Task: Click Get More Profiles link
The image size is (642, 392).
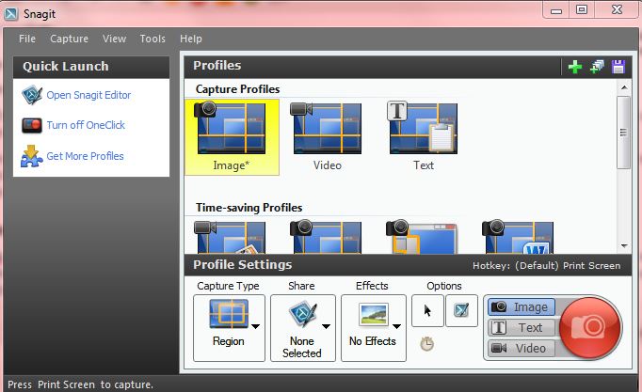Action: pyautogui.click(x=85, y=156)
